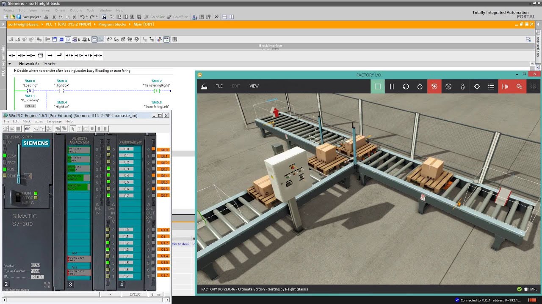This screenshot has height=304, width=542.
Task: Click the undo arrow in TIA toolbar
Action: [x=82, y=17]
